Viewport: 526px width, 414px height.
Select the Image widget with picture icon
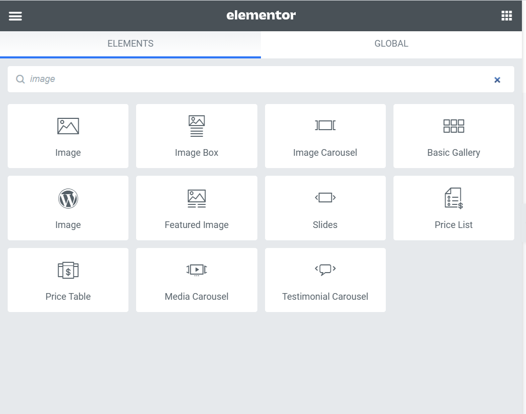(68, 136)
